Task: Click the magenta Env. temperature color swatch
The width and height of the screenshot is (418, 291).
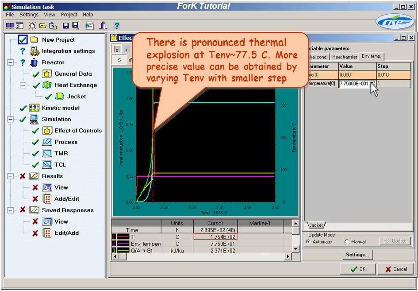Action: [x=123, y=244]
